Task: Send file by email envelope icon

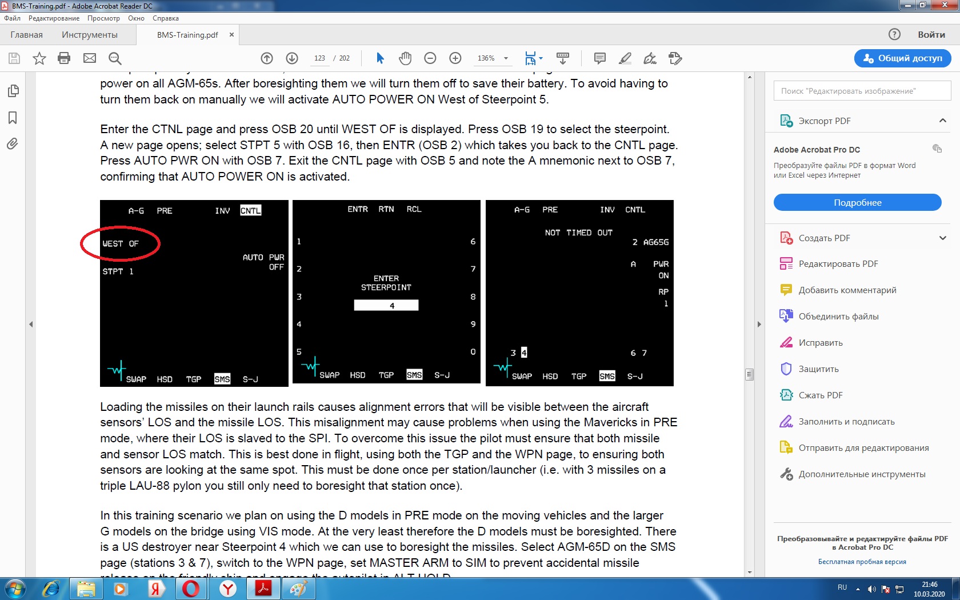Action: [x=90, y=58]
